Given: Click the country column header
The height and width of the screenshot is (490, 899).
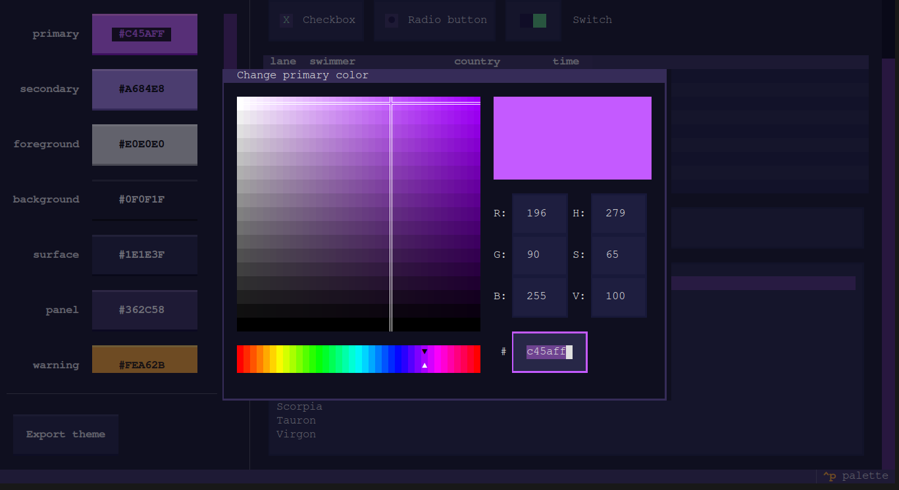Looking at the screenshot, I should click(x=477, y=61).
